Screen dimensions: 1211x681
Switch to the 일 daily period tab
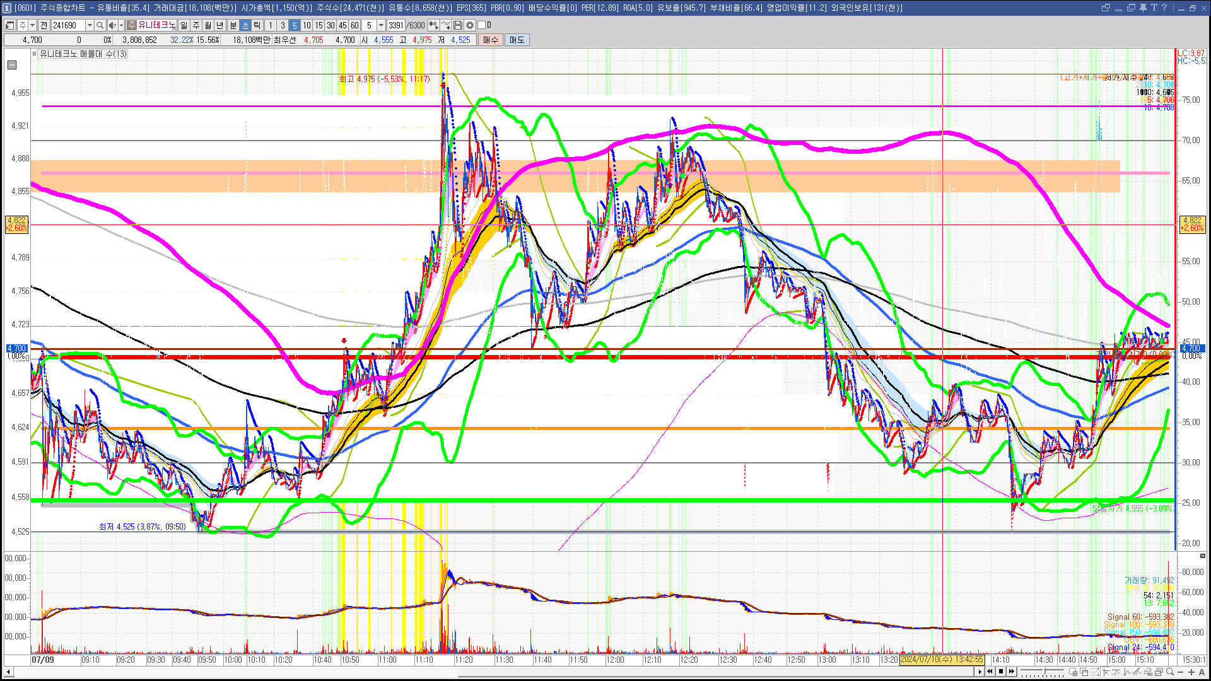(x=184, y=25)
